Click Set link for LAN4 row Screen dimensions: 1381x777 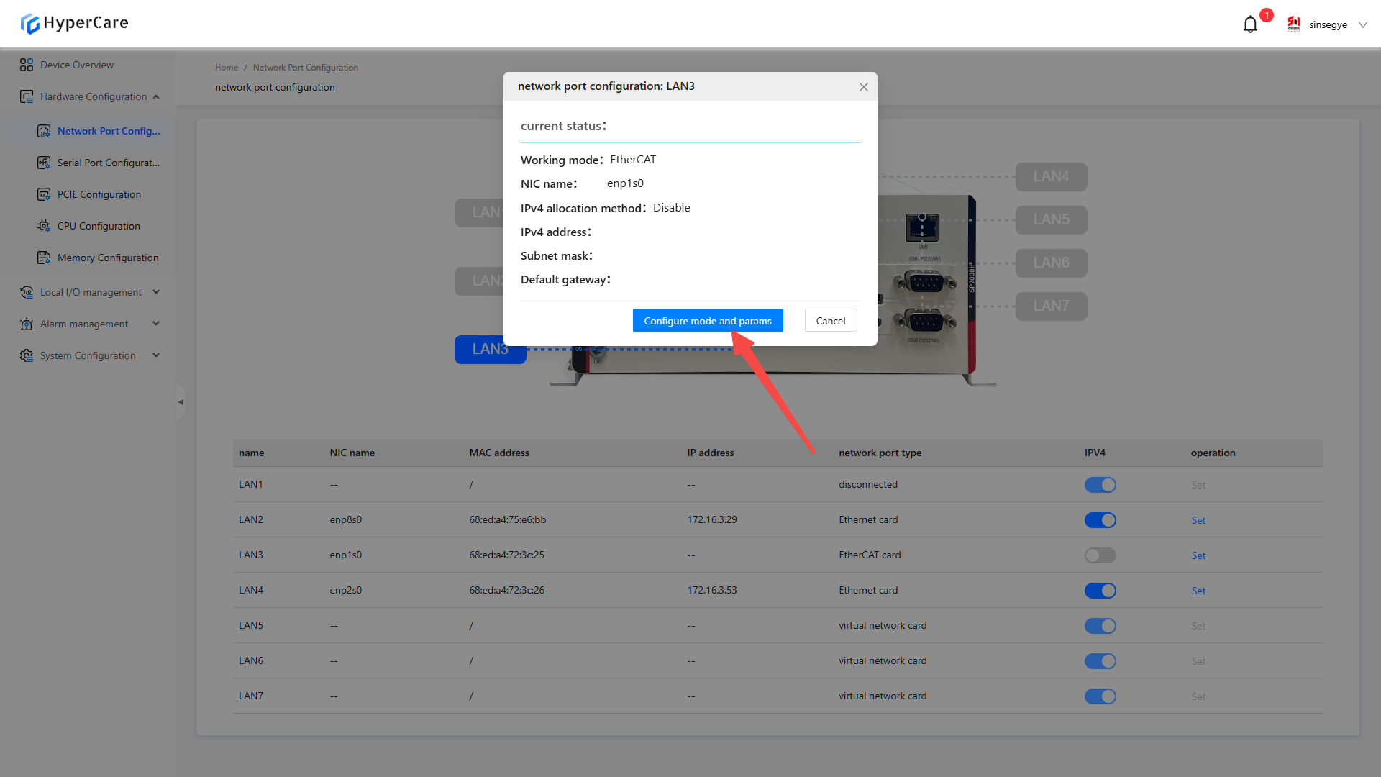tap(1198, 591)
